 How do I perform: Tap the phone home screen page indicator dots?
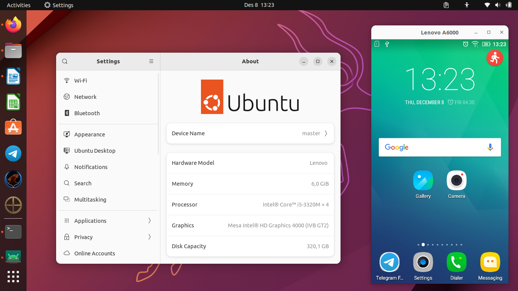(440, 245)
